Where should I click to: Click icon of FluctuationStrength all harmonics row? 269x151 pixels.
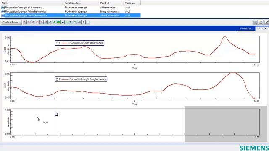point(3,8)
